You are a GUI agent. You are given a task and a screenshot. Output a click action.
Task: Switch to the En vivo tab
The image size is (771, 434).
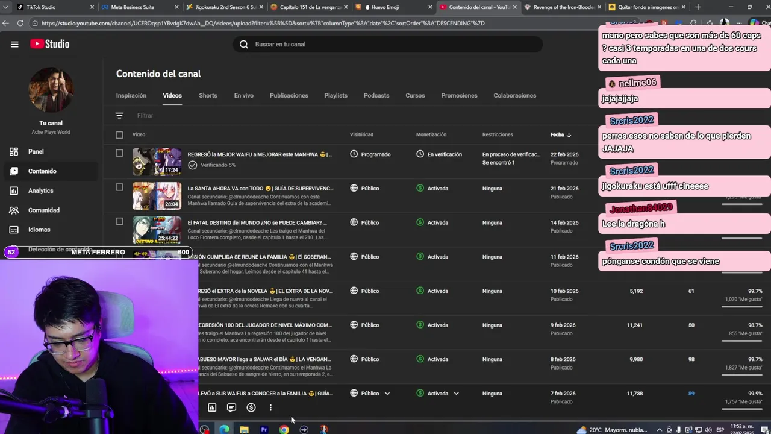(x=243, y=95)
